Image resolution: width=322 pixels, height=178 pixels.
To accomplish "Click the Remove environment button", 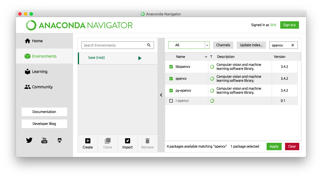I will pyautogui.click(x=148, y=143).
